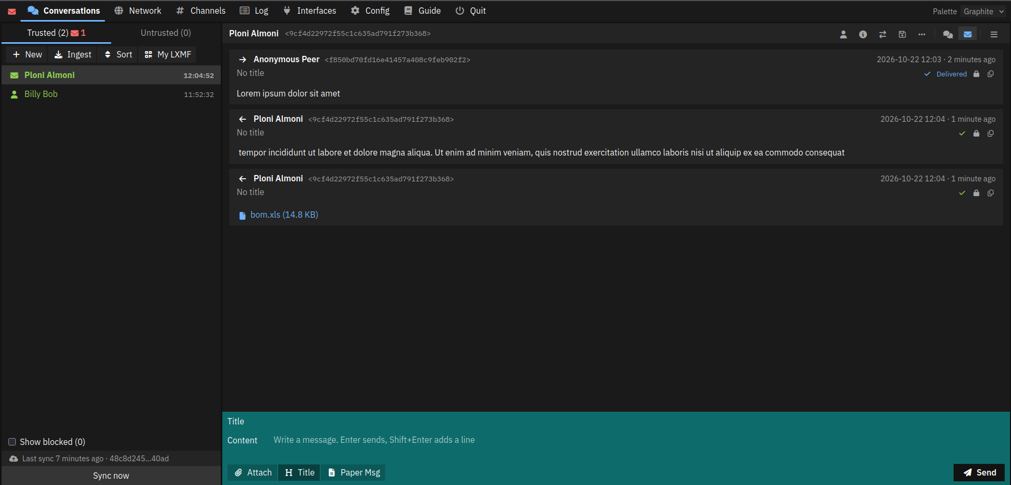The width and height of the screenshot is (1011, 485).
Task: Open the bom.xls attachment link
Action: pos(284,215)
